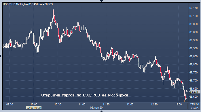This screenshot has width=201, height=112.
Task: Click the 13:00 time axis label
Action: tap(178, 105)
